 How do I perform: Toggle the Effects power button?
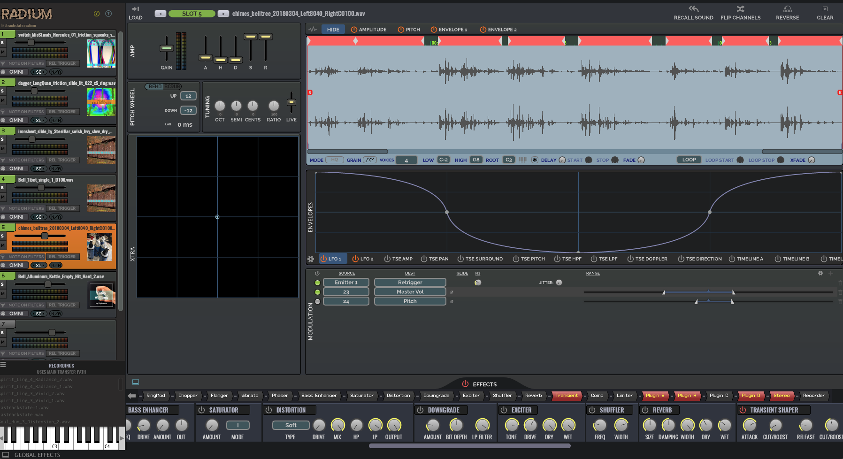pos(465,384)
